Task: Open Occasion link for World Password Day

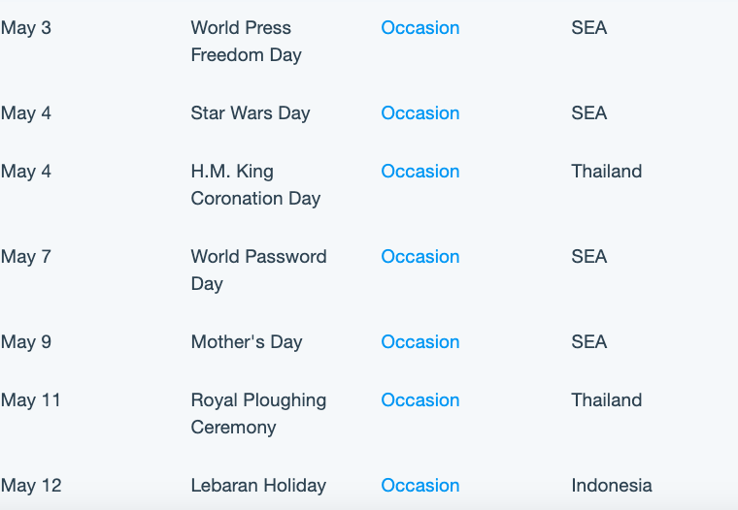Action: [x=419, y=257]
